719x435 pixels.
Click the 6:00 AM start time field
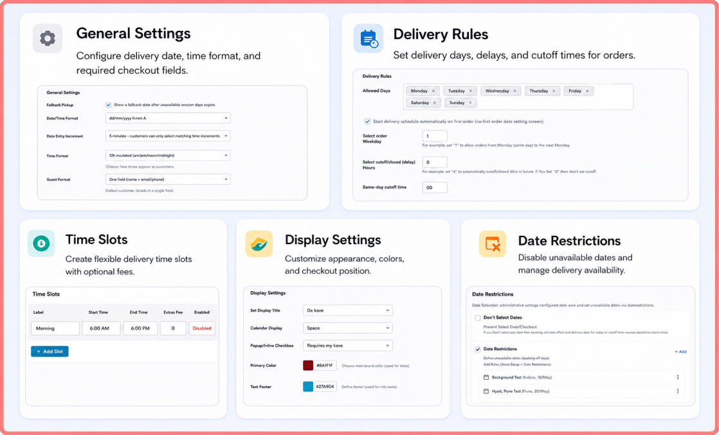coord(102,328)
